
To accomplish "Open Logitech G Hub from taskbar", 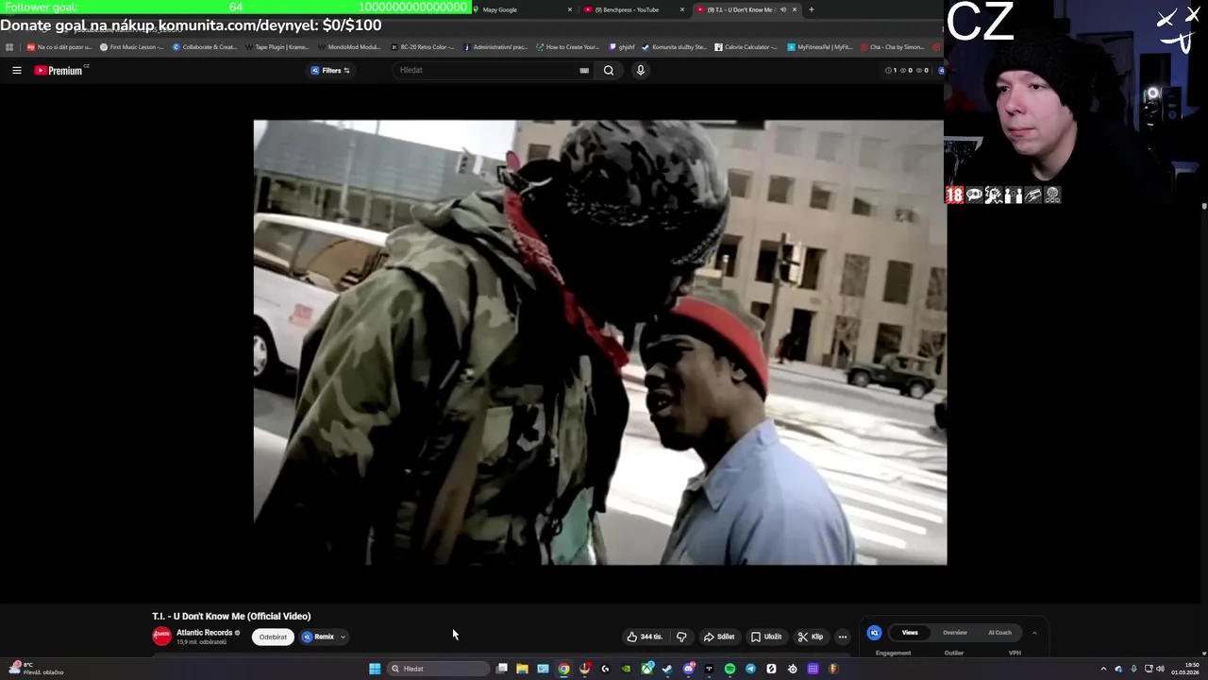I will pos(605,669).
